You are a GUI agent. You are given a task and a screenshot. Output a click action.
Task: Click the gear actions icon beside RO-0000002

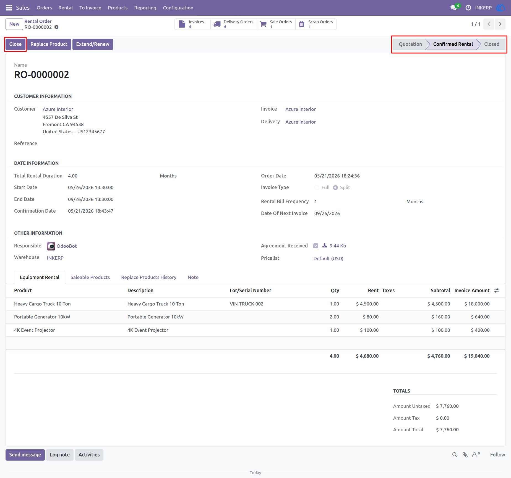(x=56, y=27)
